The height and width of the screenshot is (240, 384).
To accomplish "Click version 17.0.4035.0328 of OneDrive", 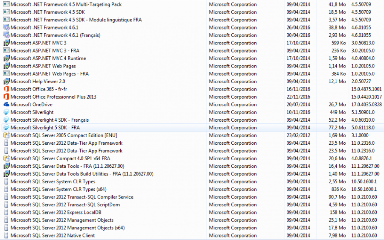I will [367, 105].
